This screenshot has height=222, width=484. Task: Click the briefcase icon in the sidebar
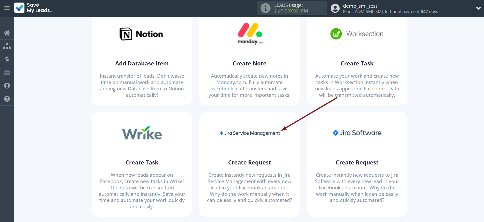pos(7,73)
